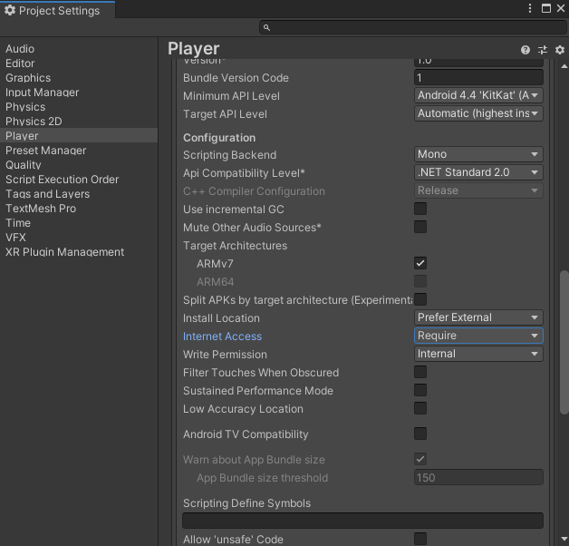Open Script Execution Order settings
This screenshot has height=546, width=569.
[79, 180]
